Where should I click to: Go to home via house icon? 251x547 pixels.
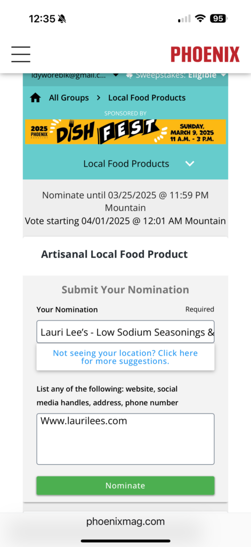(x=36, y=98)
